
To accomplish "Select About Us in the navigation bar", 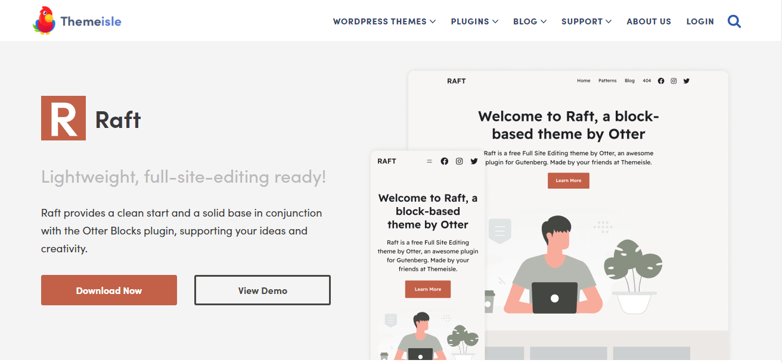I will click(648, 21).
